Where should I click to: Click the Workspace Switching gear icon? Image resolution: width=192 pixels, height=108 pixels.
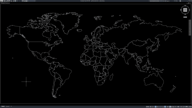(178, 107)
